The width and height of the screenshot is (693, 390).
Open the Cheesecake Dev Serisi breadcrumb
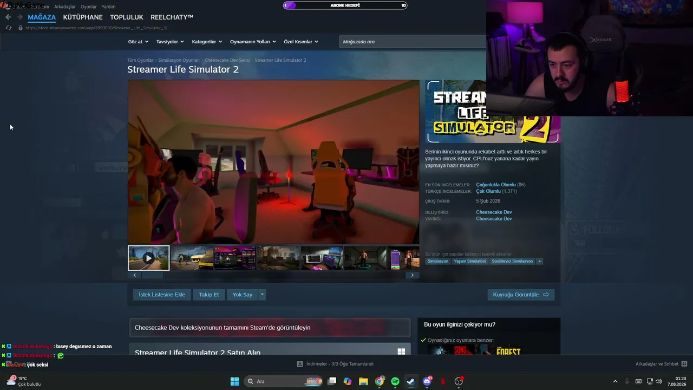point(227,60)
